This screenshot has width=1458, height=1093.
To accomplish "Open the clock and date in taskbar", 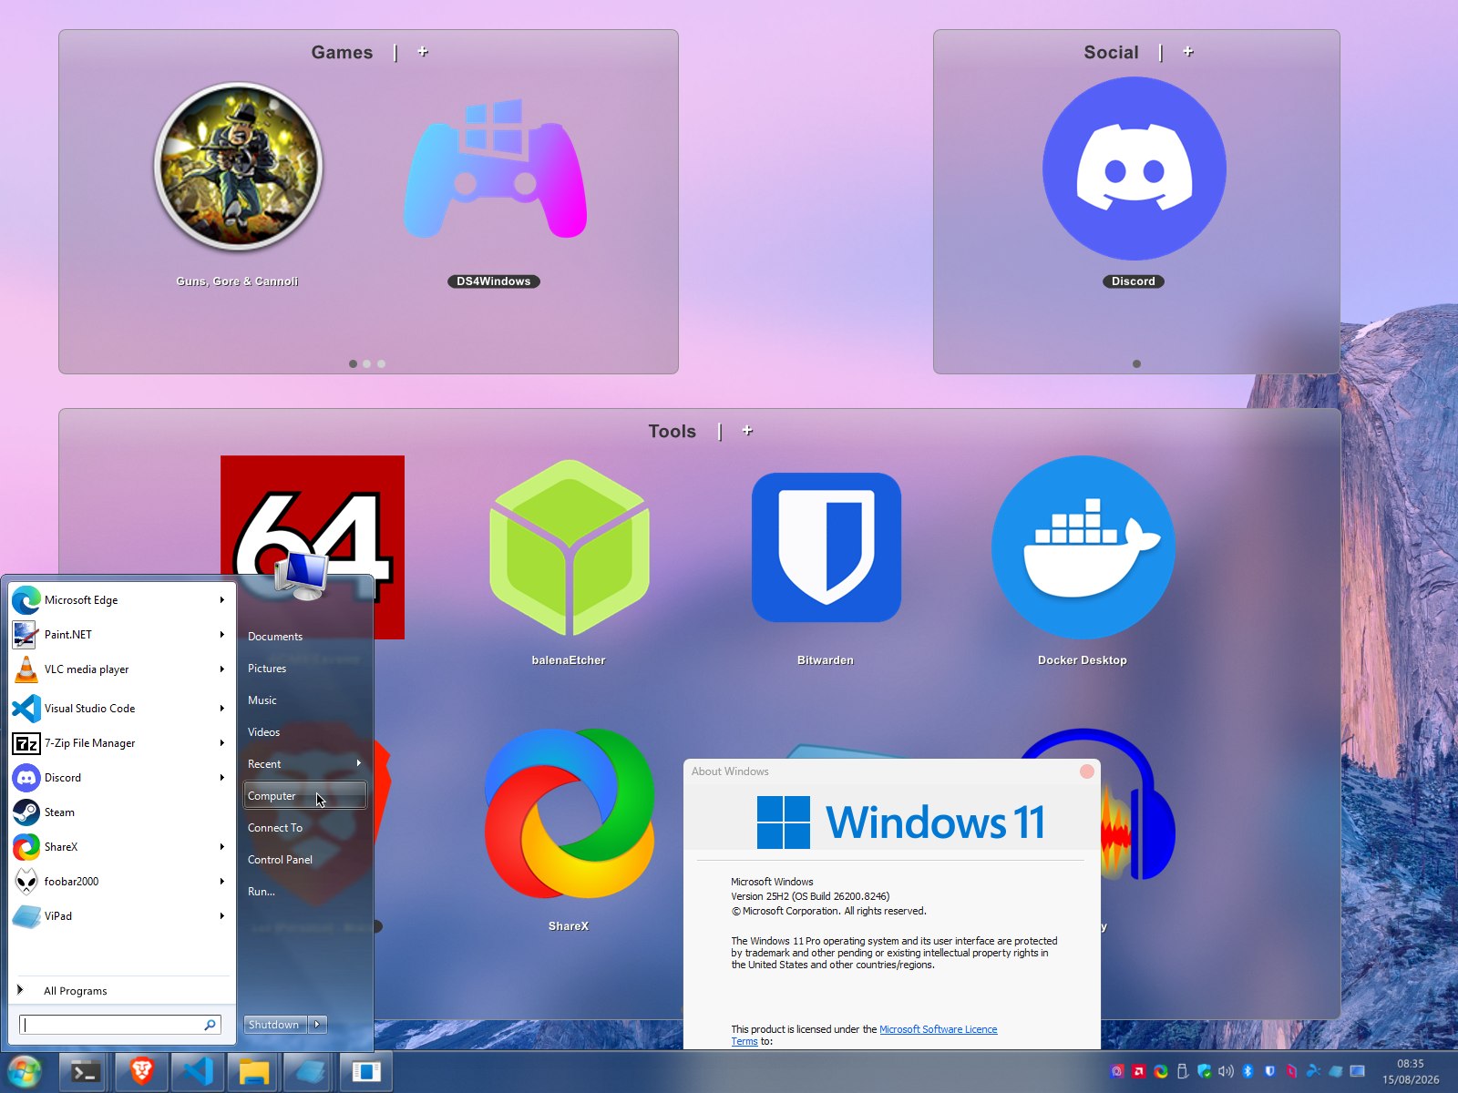I will (x=1411, y=1071).
